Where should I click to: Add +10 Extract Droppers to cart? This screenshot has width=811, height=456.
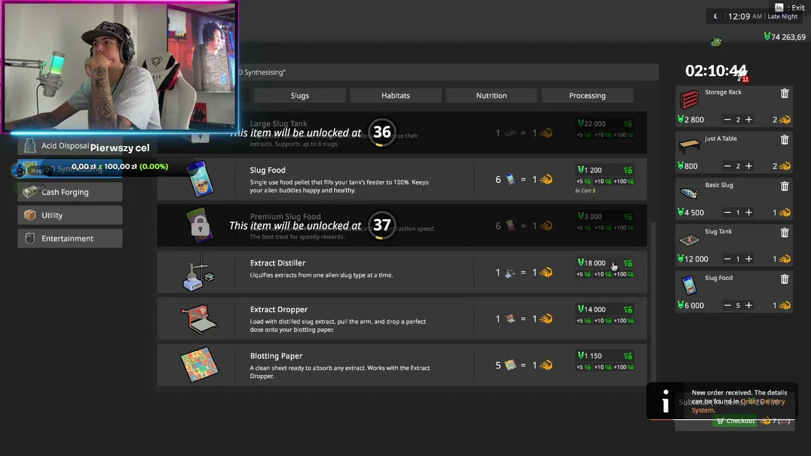coord(601,320)
